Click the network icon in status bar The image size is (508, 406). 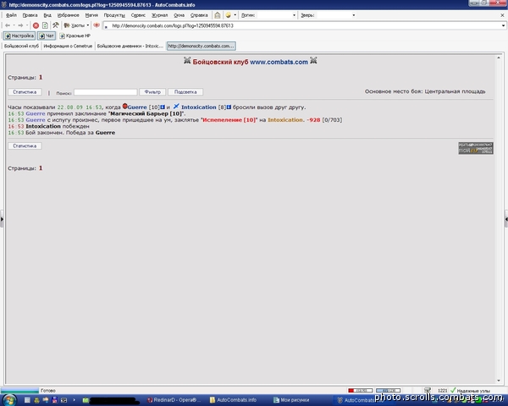pyautogui.click(x=428, y=390)
